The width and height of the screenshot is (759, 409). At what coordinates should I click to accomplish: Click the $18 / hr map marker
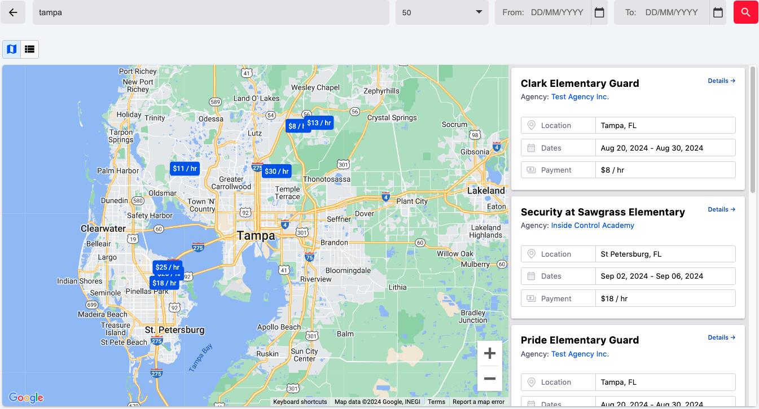pos(164,283)
